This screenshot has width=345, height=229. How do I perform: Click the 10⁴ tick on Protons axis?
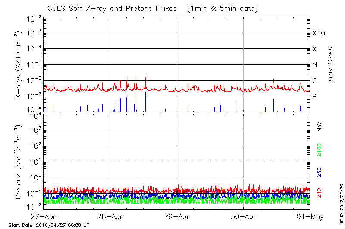coord(35,115)
